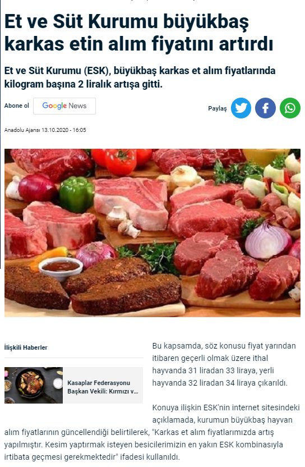The image size is (305, 467).
Task: Click the line starting "Konuya ilişkin ESK'nin"
Action: (x=226, y=408)
